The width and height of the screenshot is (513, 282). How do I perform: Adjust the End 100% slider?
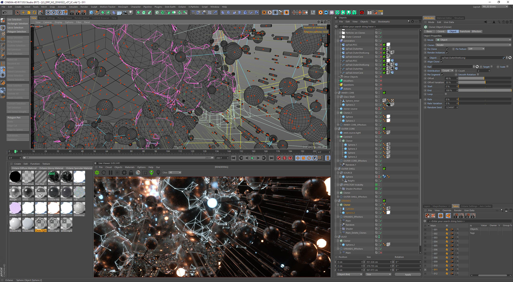point(485,90)
